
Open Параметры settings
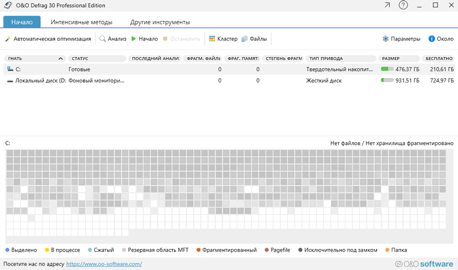[x=406, y=39]
